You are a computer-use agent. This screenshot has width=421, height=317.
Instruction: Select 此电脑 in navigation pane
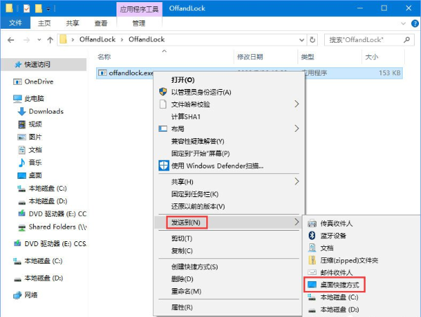point(34,98)
